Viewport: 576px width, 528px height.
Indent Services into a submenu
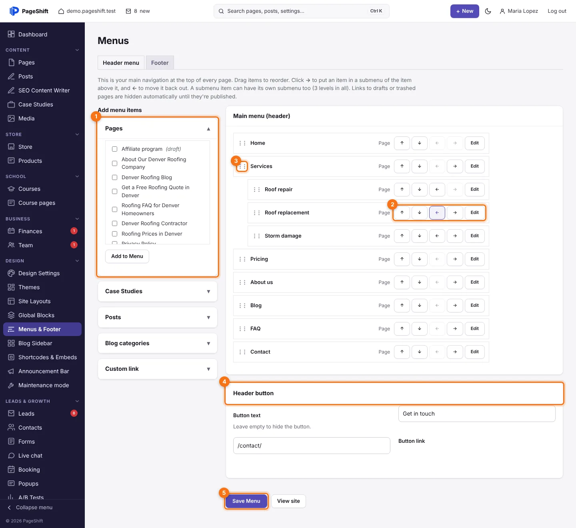point(455,166)
